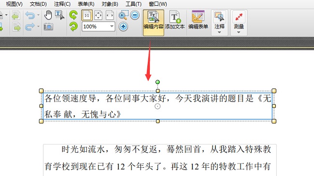Go to previous view with green left arrow
Image resolution: width=314 pixels, height=176 pixels.
(16, 15)
